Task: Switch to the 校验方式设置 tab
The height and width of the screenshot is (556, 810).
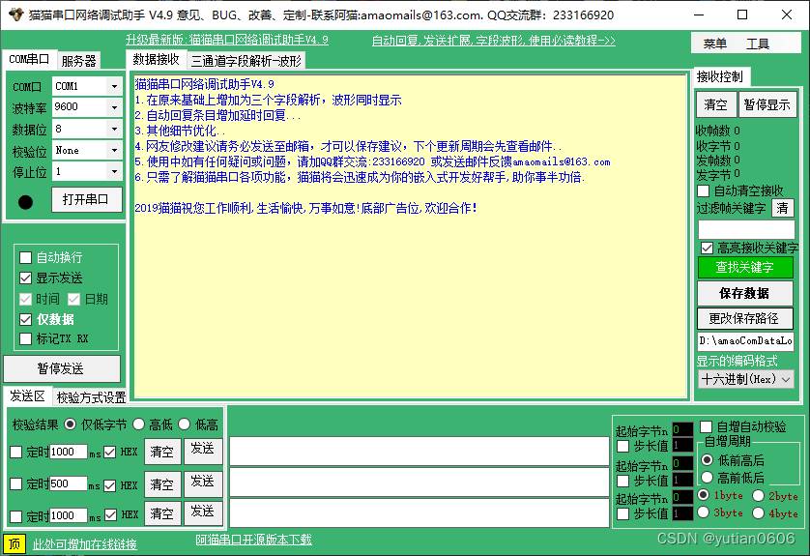Action: tap(92, 397)
